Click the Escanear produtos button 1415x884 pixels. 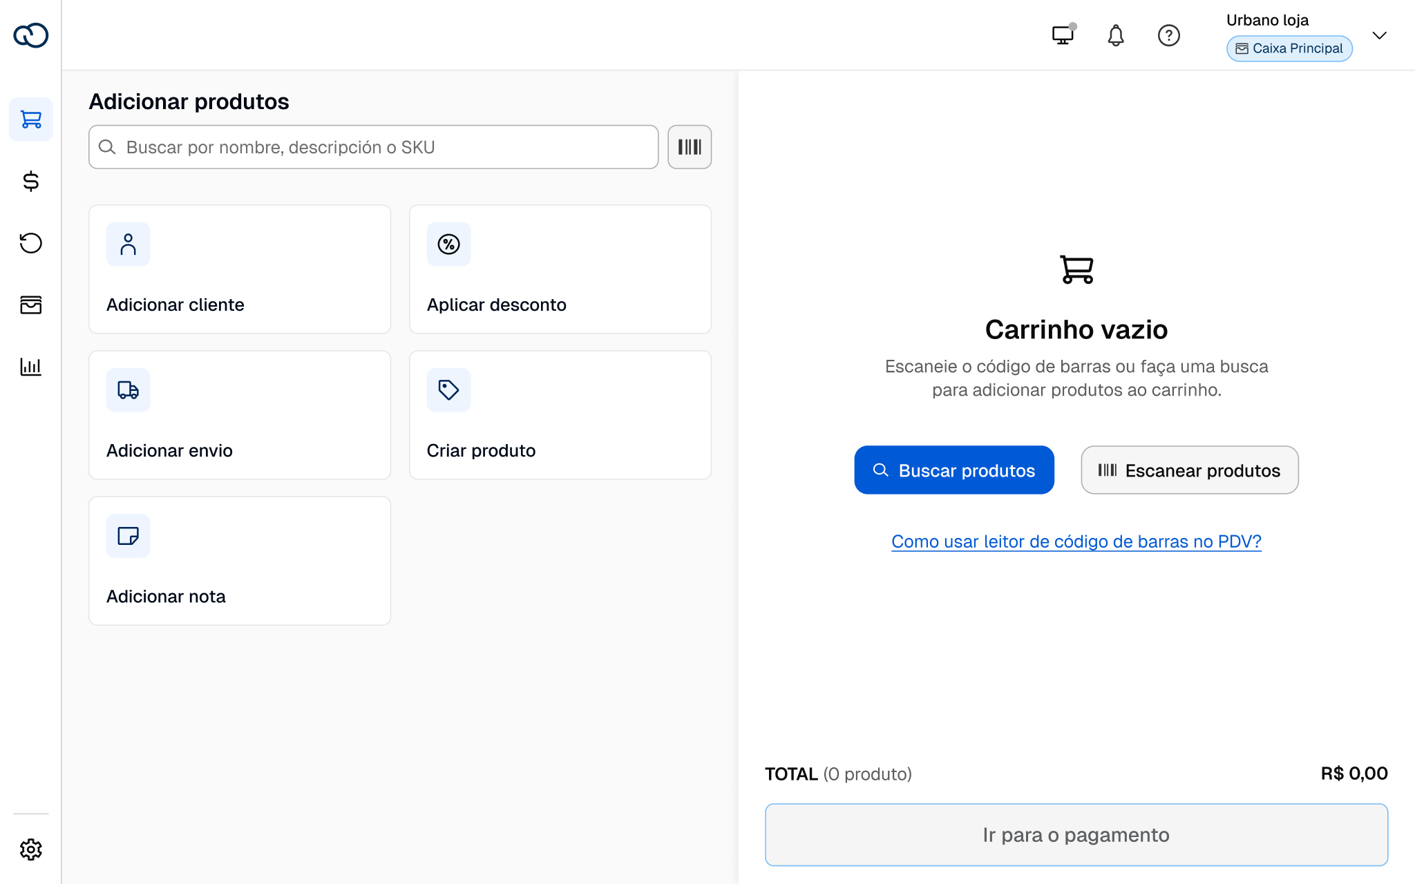[x=1190, y=470]
